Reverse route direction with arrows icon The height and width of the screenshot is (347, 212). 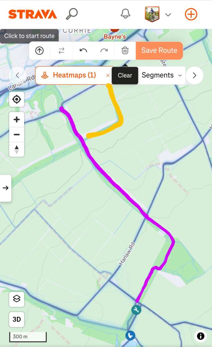point(61,50)
